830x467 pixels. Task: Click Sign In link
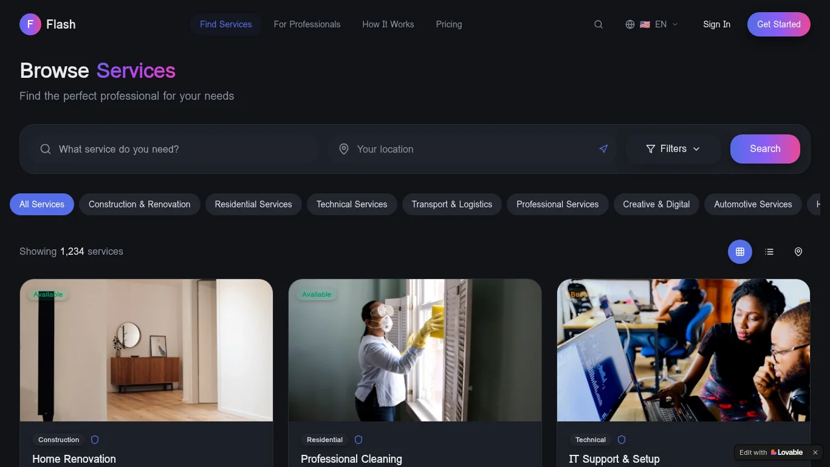[717, 24]
